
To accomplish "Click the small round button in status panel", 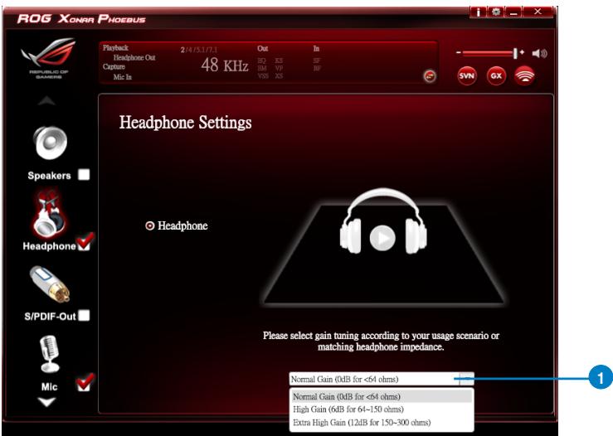I will click(430, 75).
